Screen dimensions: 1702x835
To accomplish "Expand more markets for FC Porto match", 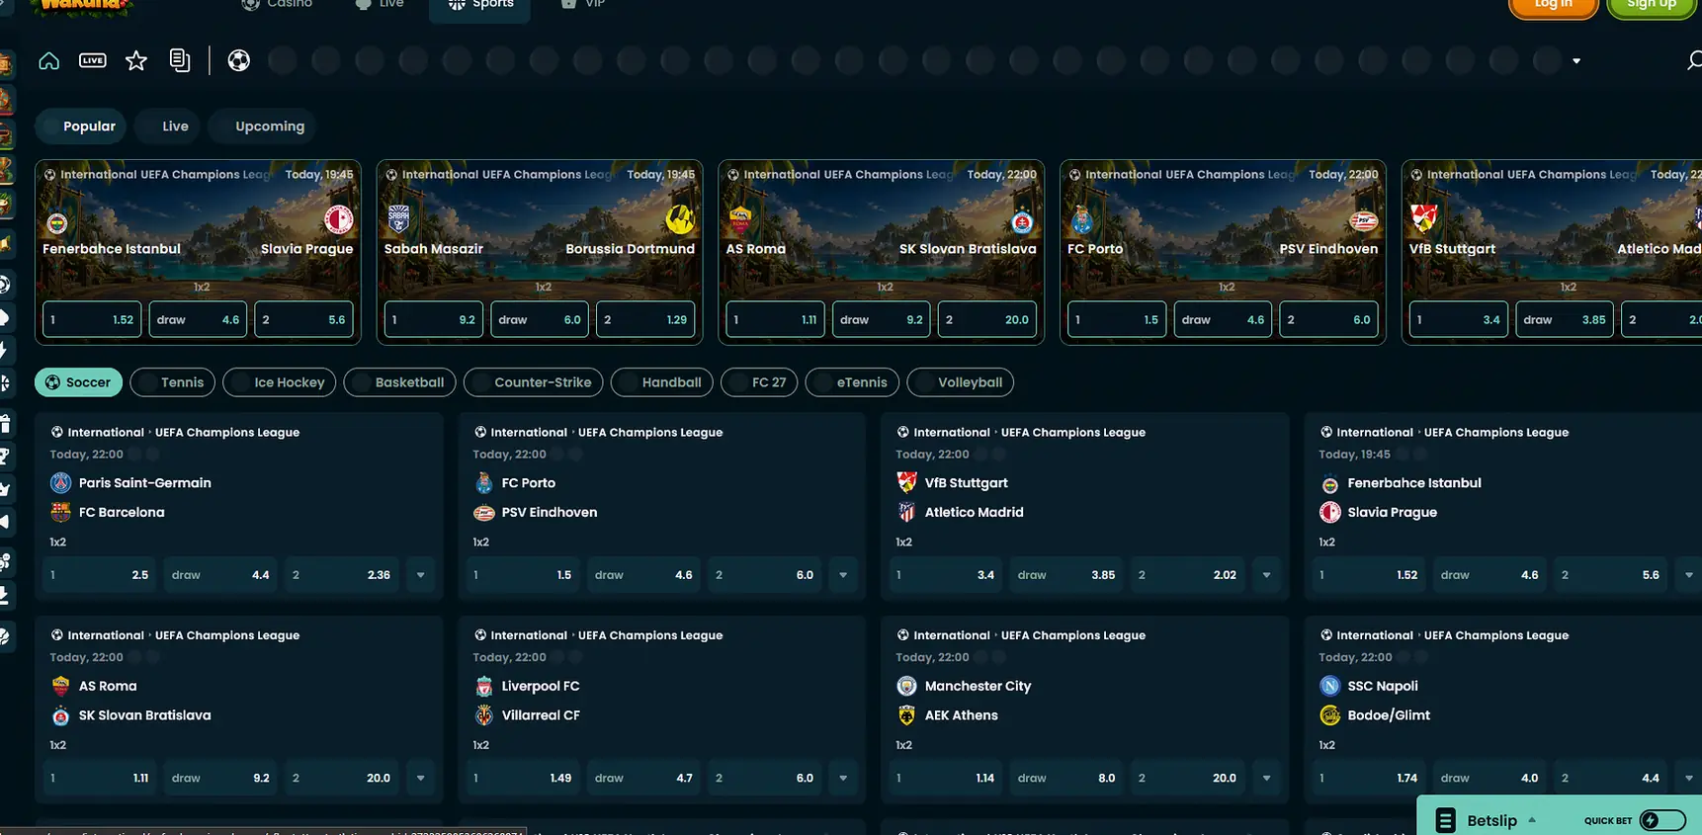I will (x=843, y=575).
